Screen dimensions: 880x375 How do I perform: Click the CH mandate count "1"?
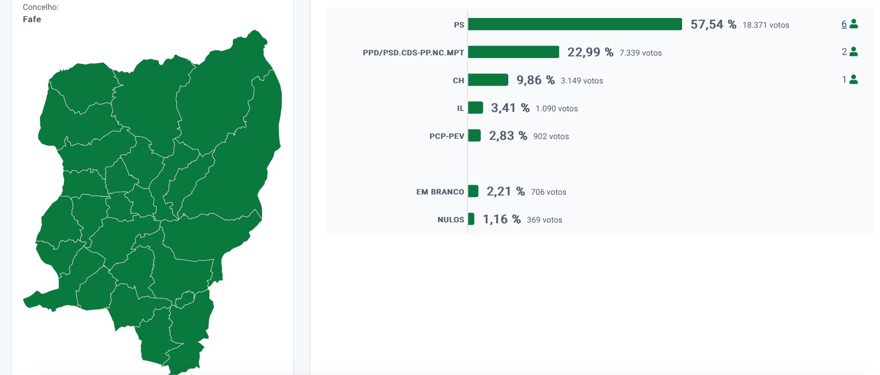tap(844, 80)
